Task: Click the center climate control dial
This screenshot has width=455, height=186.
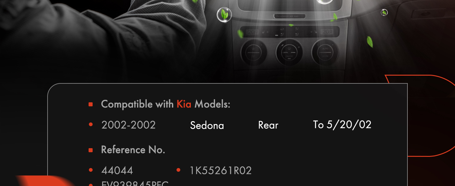Action: coord(289,52)
